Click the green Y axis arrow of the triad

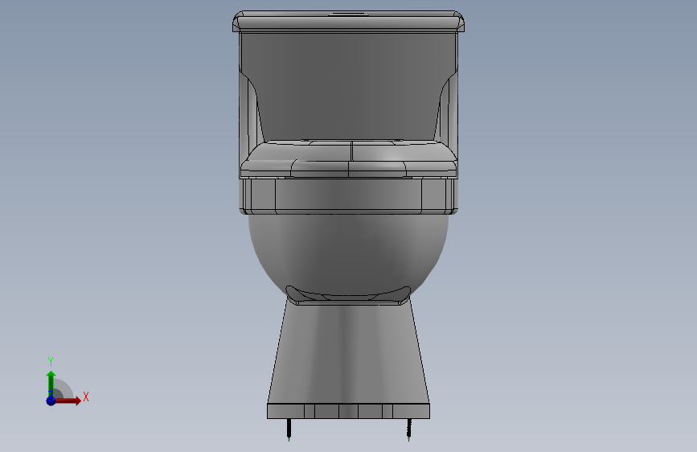51,384
